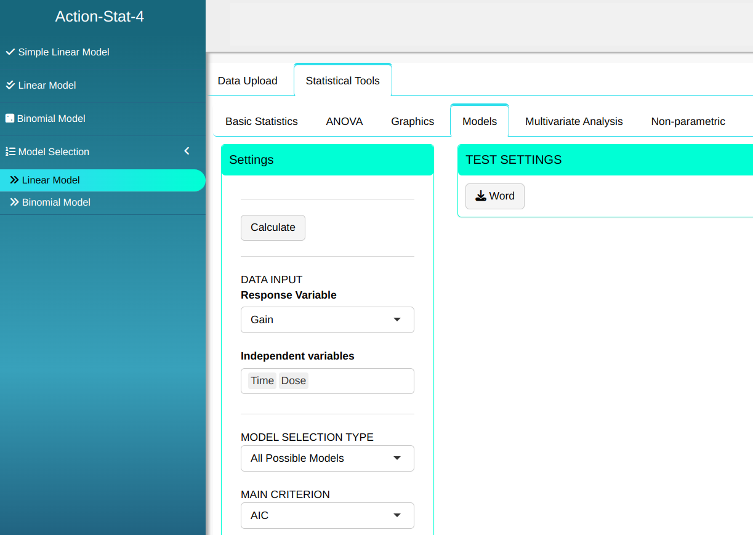This screenshot has width=753, height=535.
Task: Click the numbered list icon for Model Selection
Action: tap(10, 151)
